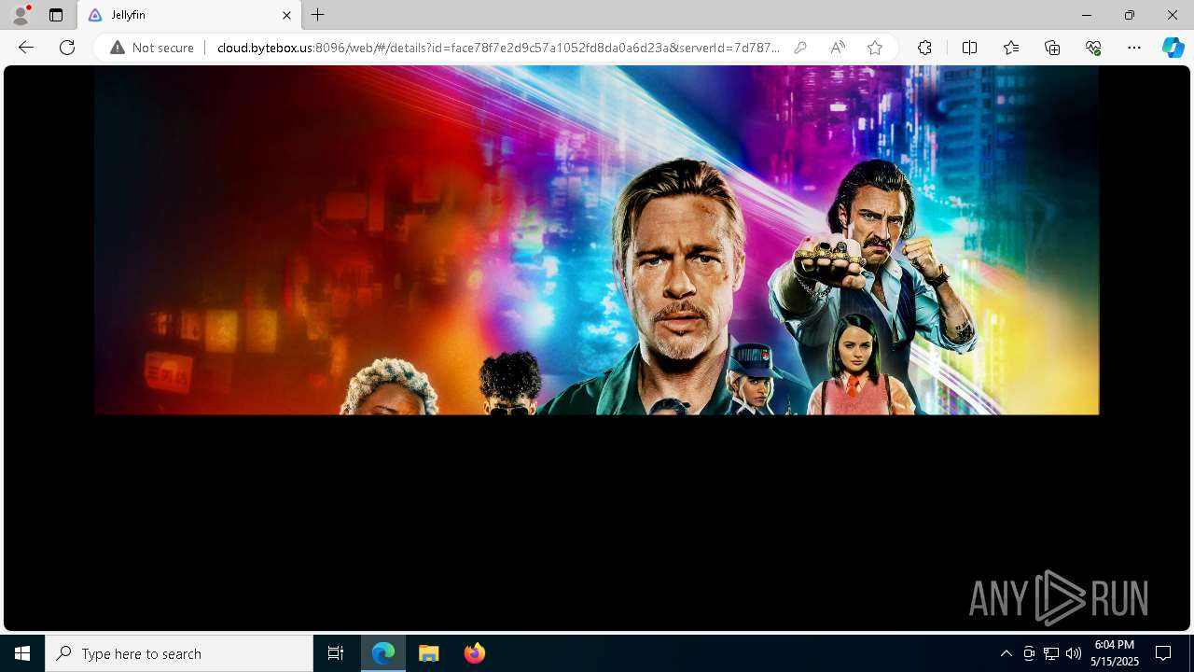Open the Windows Start menu
1194x672 pixels.
pyautogui.click(x=22, y=653)
